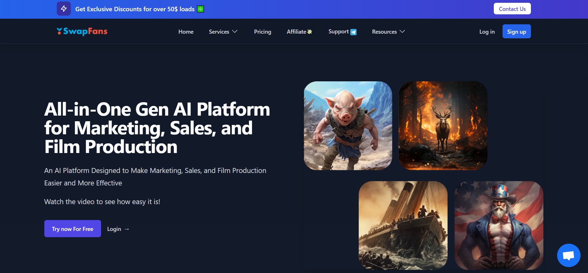This screenshot has height=273, width=588.
Task: Click the green sparkle icon in banner
Action: (x=201, y=9)
